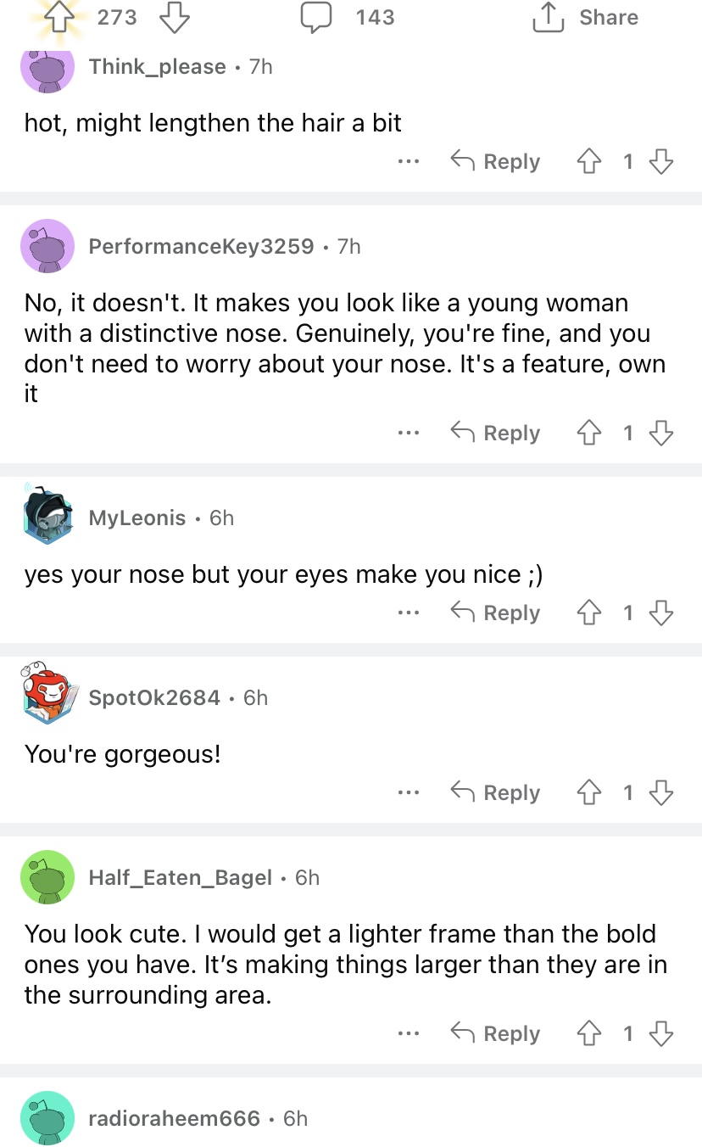Screen dimensions: 702x1147
Task: Open options menu on MyLeonis's comment
Action: (x=408, y=613)
